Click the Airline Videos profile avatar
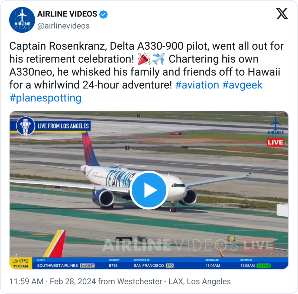The width and height of the screenshot is (298, 294). pyautogui.click(x=22, y=20)
